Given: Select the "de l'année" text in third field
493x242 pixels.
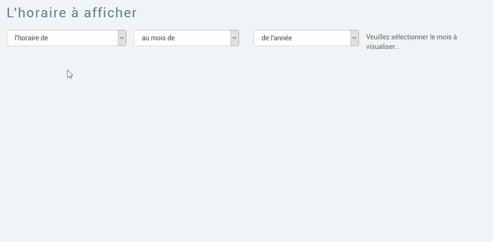Looking at the screenshot, I should coord(277,38).
